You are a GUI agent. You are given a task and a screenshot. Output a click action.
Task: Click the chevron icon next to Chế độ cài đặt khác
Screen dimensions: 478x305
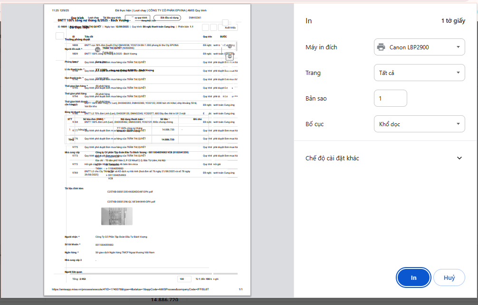pyautogui.click(x=459, y=158)
